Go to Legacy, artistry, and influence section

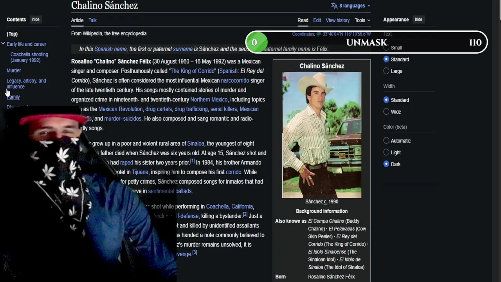coord(26,83)
